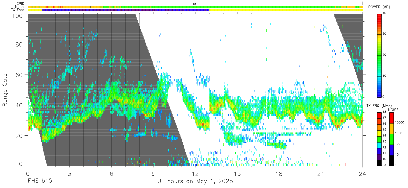Click the 12 label on TX frequency scale
The width and height of the screenshot is (408, 188).
click(384, 147)
